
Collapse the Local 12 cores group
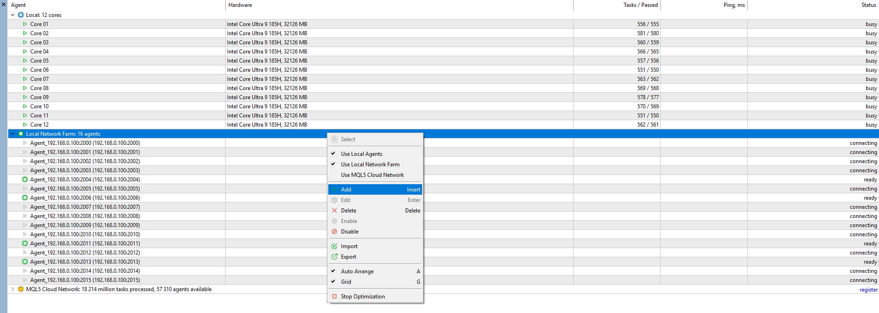point(13,15)
